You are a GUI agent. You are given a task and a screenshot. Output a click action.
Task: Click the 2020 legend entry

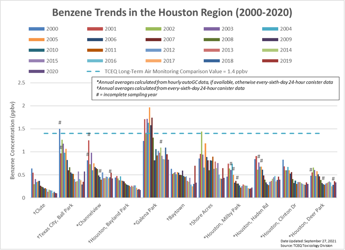(x=46, y=71)
